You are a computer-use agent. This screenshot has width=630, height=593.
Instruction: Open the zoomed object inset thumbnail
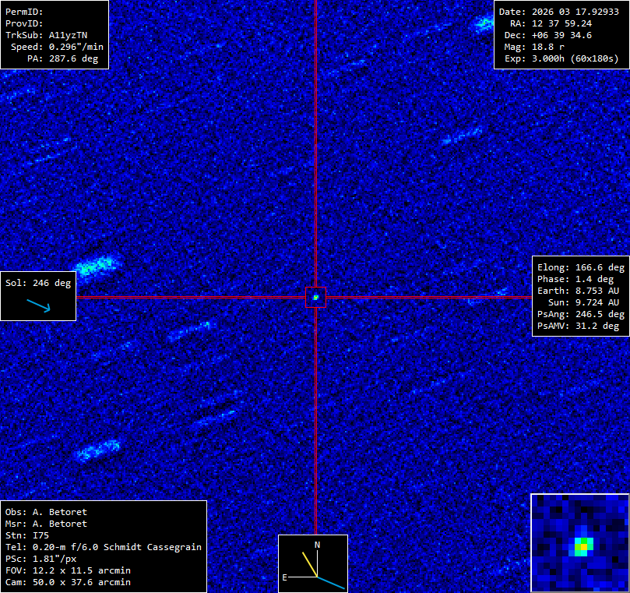coord(579,542)
